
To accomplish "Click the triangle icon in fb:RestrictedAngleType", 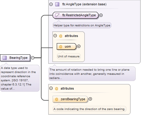I will (x=57, y=15).
